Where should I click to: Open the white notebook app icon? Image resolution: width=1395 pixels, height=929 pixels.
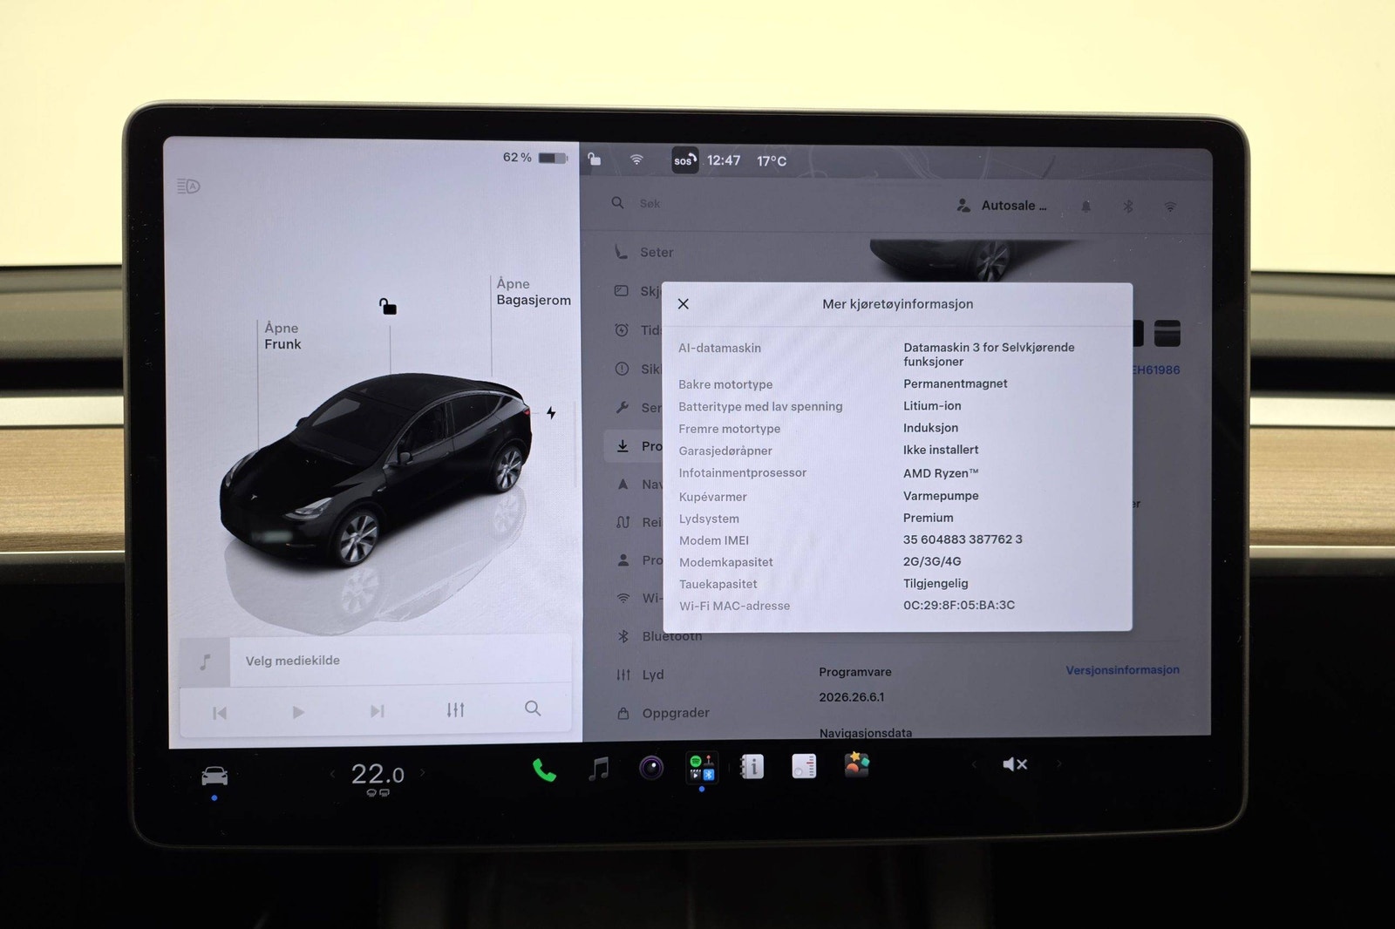tap(804, 766)
